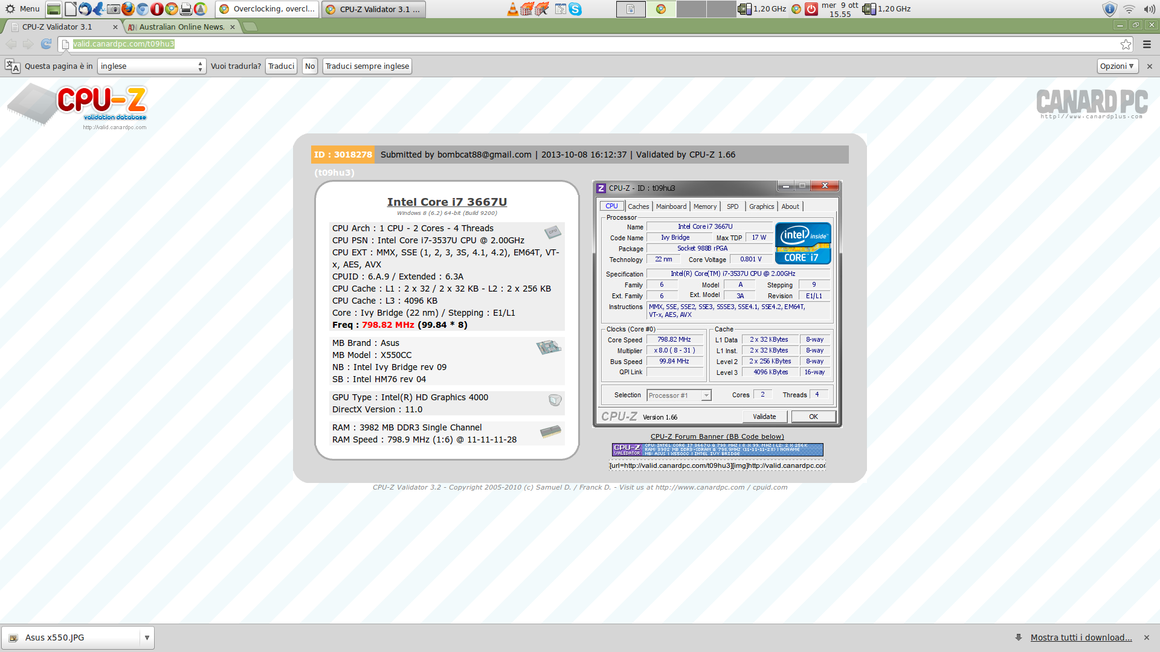
Task: Open the blank document launcher icon
Action: pyautogui.click(x=71, y=9)
